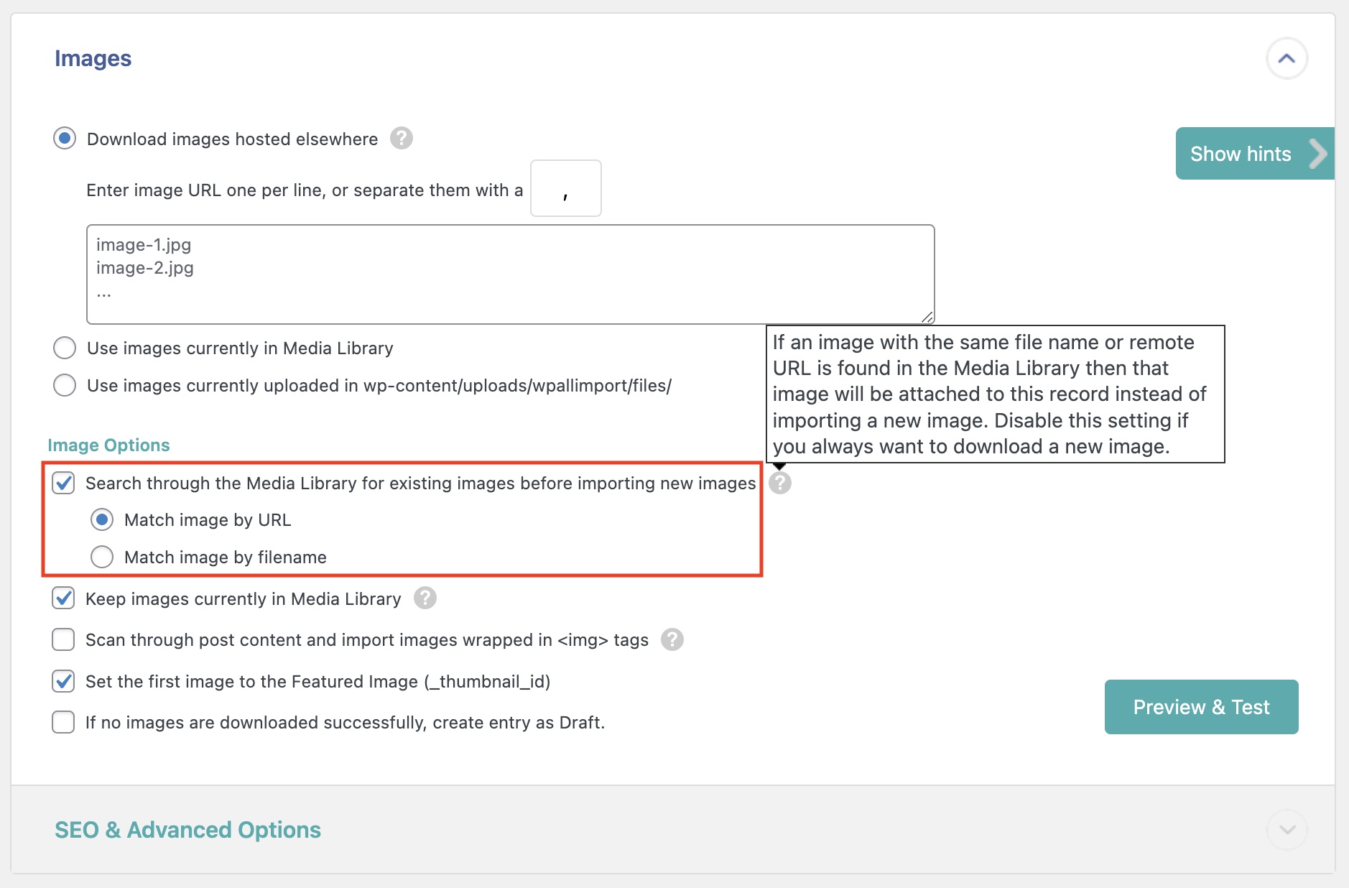This screenshot has height=888, width=1349.
Task: Toggle Keep images currently in Media Library
Action: click(x=63, y=598)
